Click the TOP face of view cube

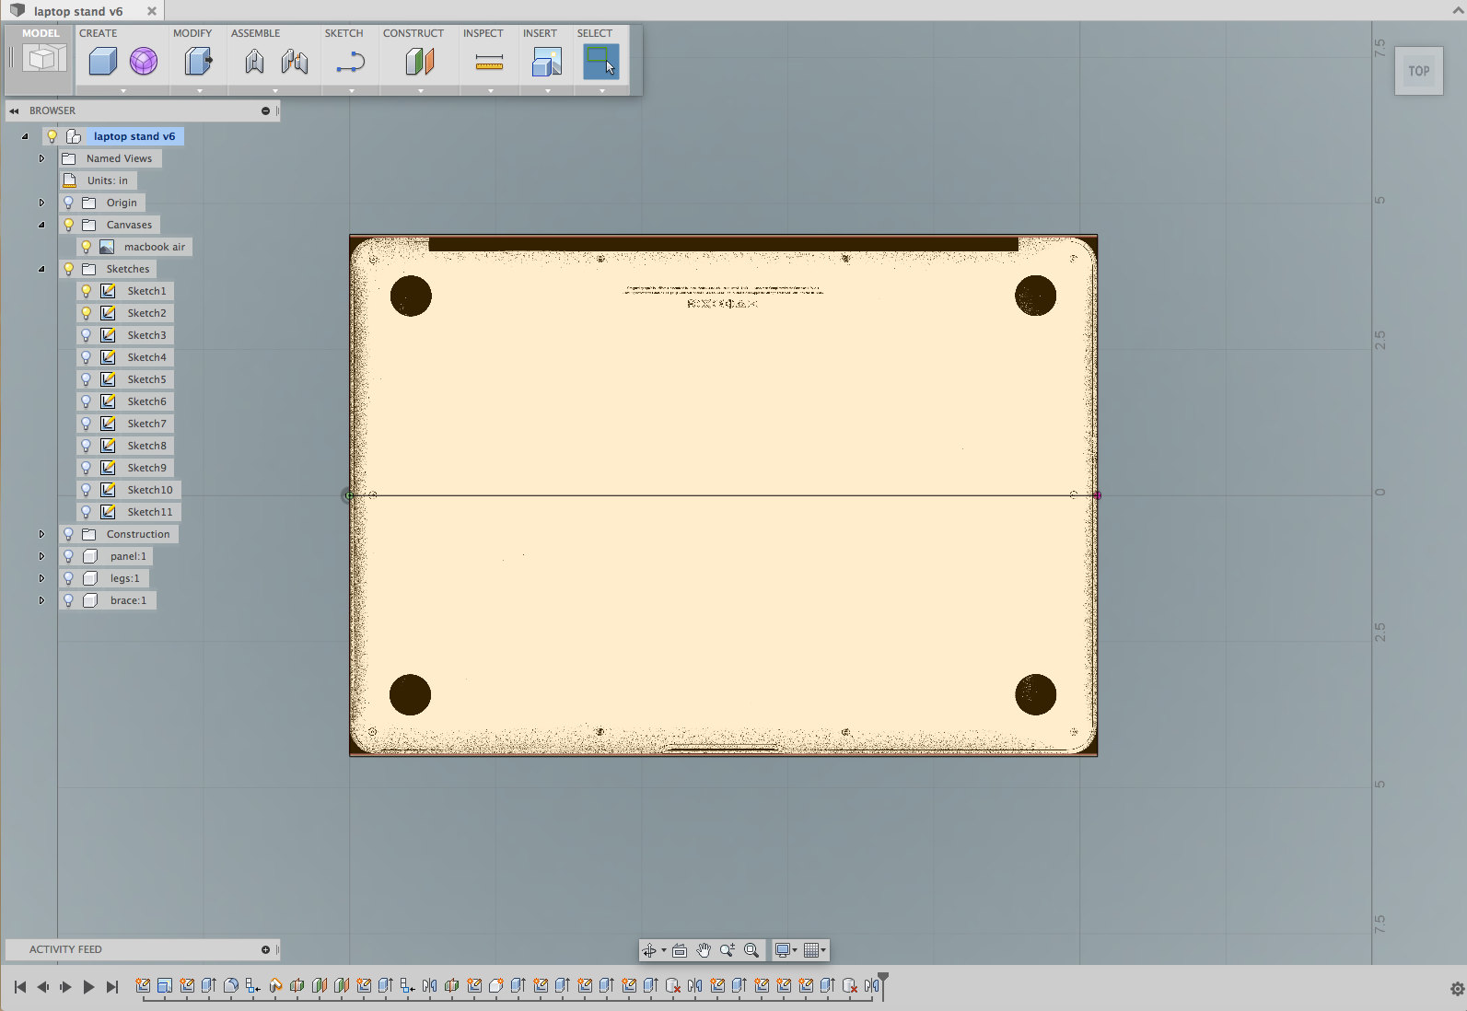click(1418, 71)
